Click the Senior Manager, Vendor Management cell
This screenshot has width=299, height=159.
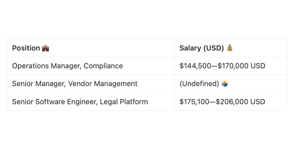click(x=91, y=84)
